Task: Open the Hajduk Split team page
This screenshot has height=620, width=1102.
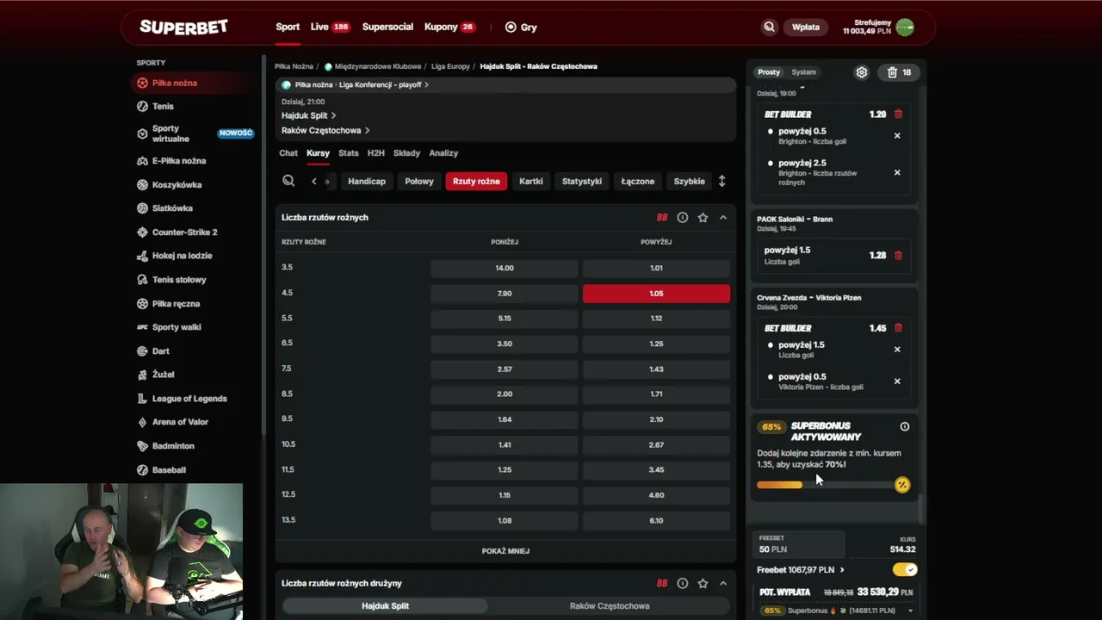Action: (308, 115)
